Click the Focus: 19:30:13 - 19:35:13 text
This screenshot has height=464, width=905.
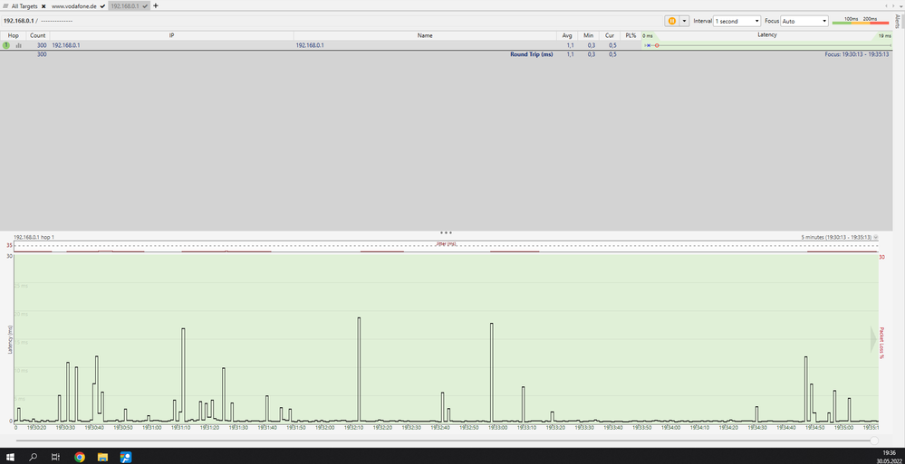coord(857,54)
